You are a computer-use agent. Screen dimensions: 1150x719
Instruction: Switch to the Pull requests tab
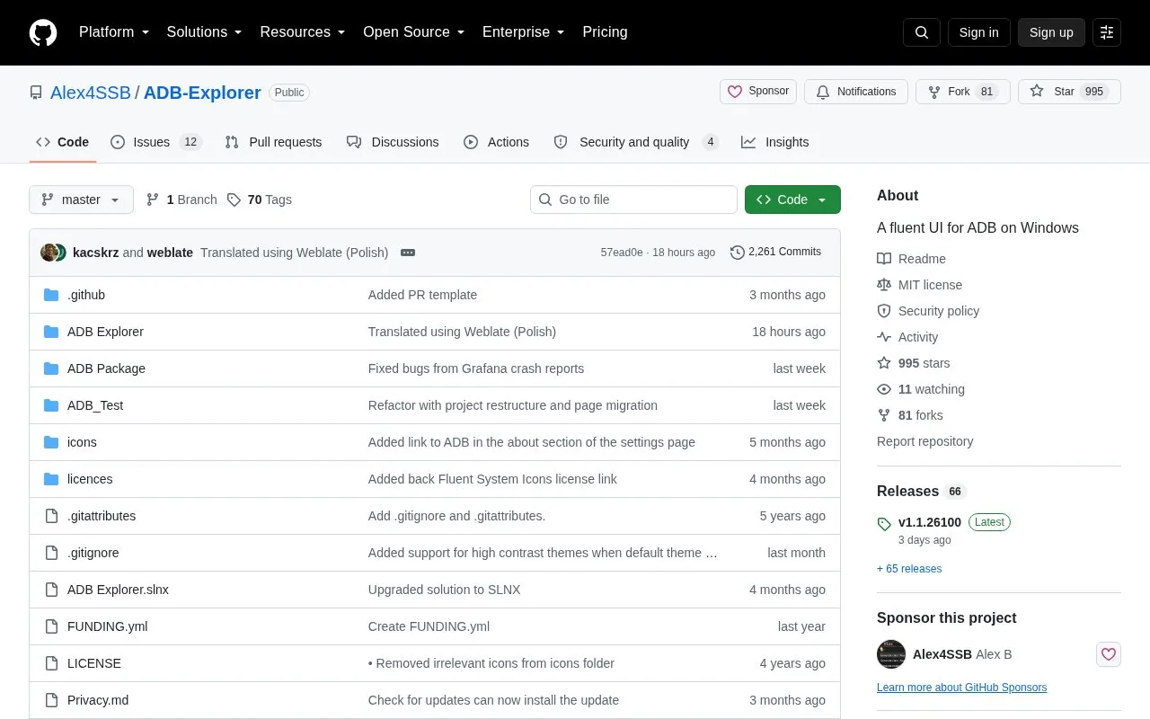pyautogui.click(x=273, y=142)
